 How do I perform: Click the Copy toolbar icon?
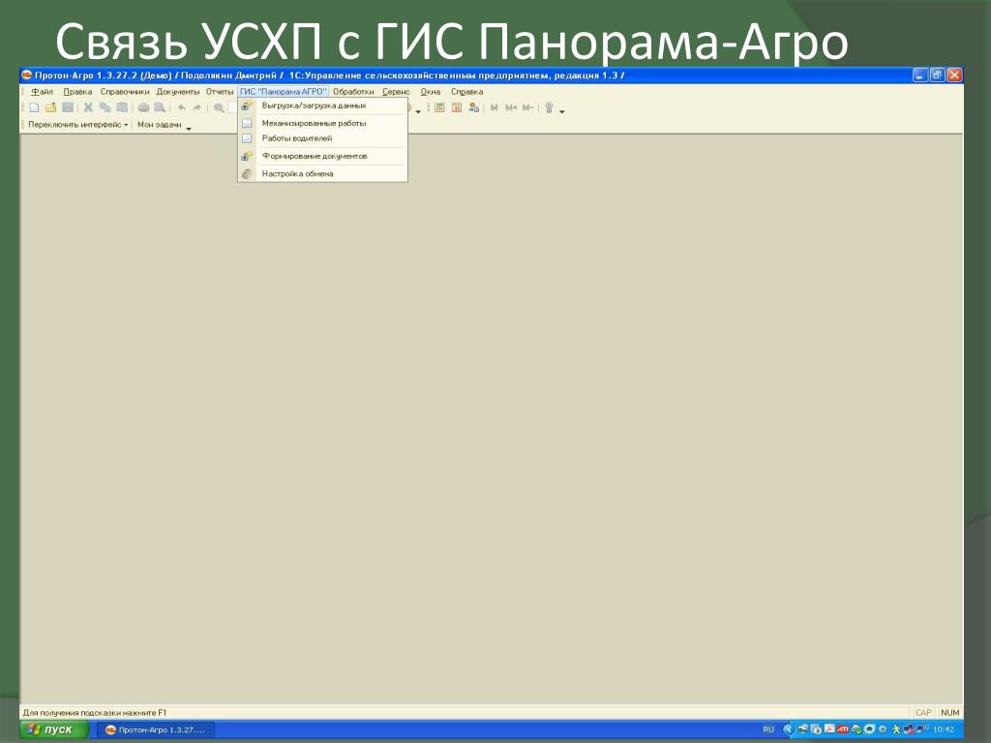(x=105, y=108)
